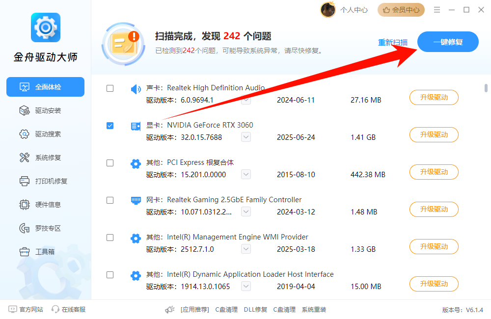Click 升级驱动 for Intel Dynamic Application Loader
Viewport: 491px width, 319px height.
(x=434, y=284)
